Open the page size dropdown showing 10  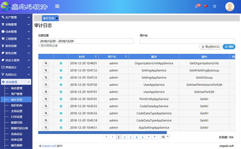(168, 137)
